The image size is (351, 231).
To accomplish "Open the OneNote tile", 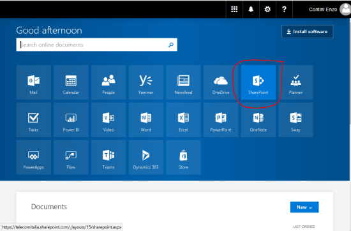I will click(258, 120).
